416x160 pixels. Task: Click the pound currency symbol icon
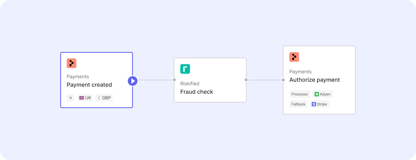click(x=99, y=98)
